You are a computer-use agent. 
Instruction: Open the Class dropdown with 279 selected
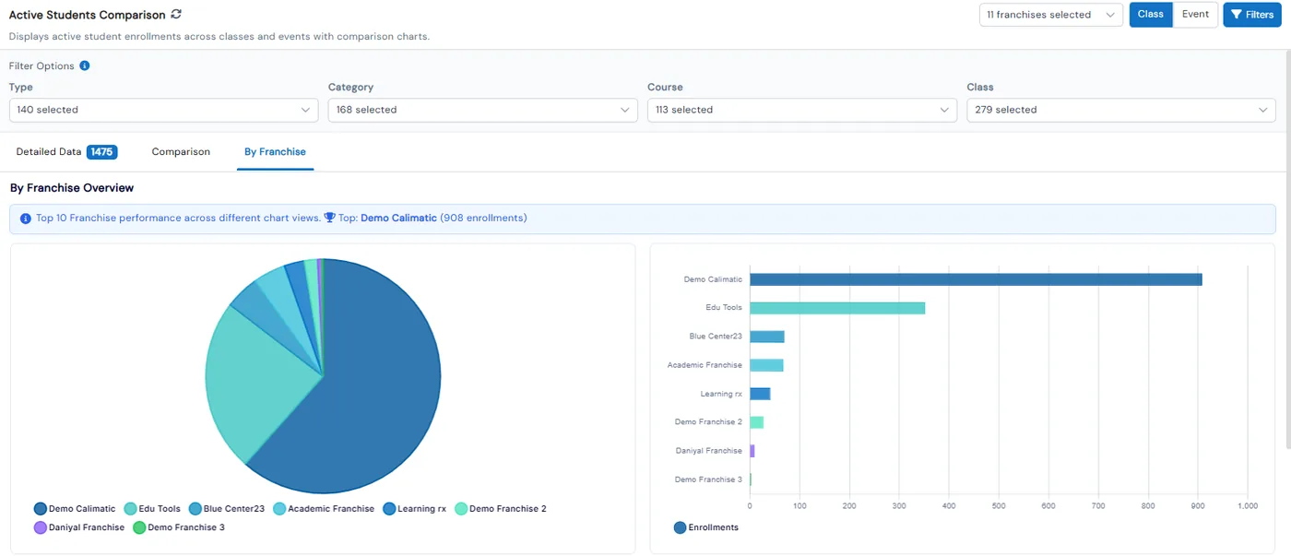click(1121, 110)
